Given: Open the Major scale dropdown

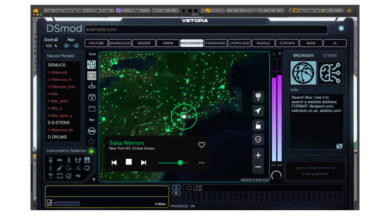Looking at the screenshot, I should coord(141,11).
